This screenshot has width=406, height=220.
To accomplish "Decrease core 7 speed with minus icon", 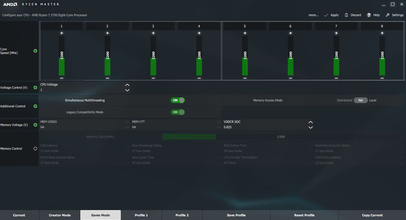I will [336, 78].
